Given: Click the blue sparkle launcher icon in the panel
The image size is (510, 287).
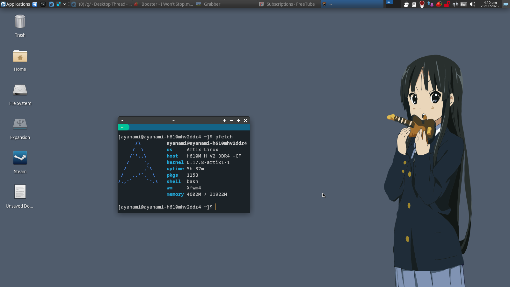Looking at the screenshot, I should [59, 4].
